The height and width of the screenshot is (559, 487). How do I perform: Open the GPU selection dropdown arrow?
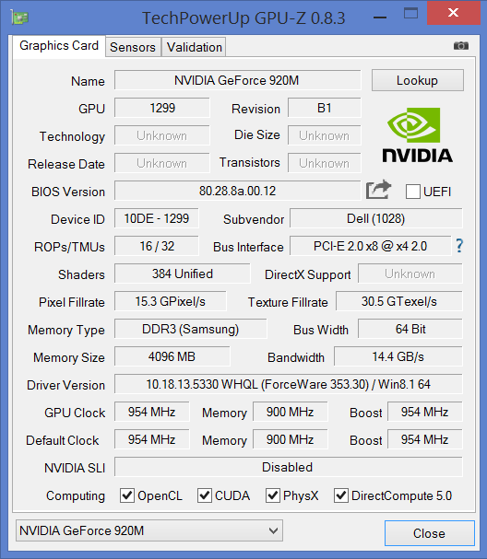[274, 530]
